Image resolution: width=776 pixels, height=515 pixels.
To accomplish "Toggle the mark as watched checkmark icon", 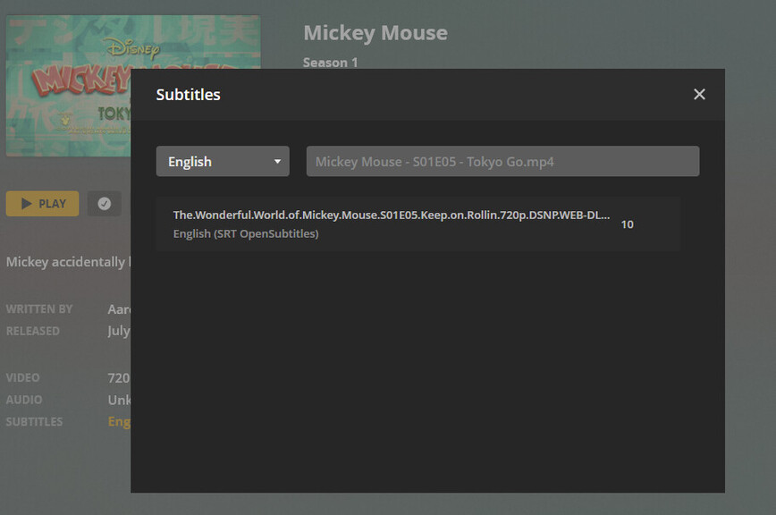I will tap(105, 204).
